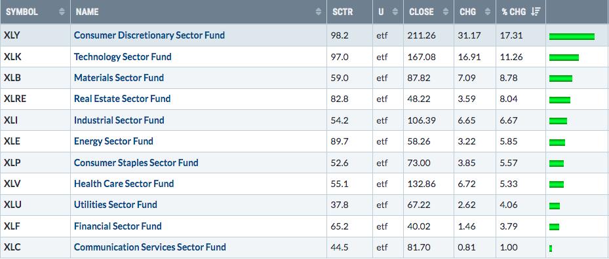
Task: Open Real Estate Sector Fund link
Action: 123,99
